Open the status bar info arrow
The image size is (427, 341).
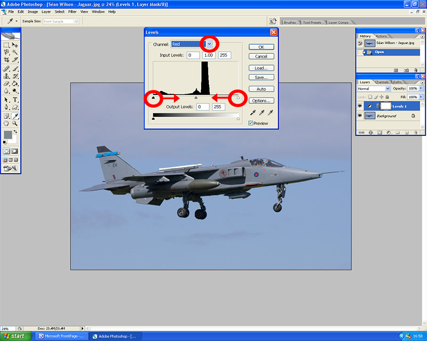82,329
